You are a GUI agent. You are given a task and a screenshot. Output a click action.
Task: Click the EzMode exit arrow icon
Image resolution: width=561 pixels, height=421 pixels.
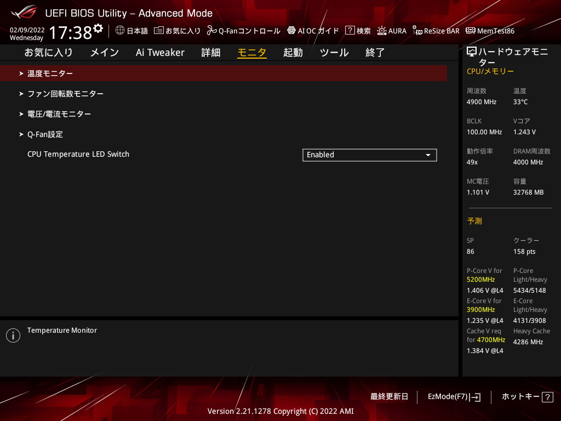click(x=476, y=397)
